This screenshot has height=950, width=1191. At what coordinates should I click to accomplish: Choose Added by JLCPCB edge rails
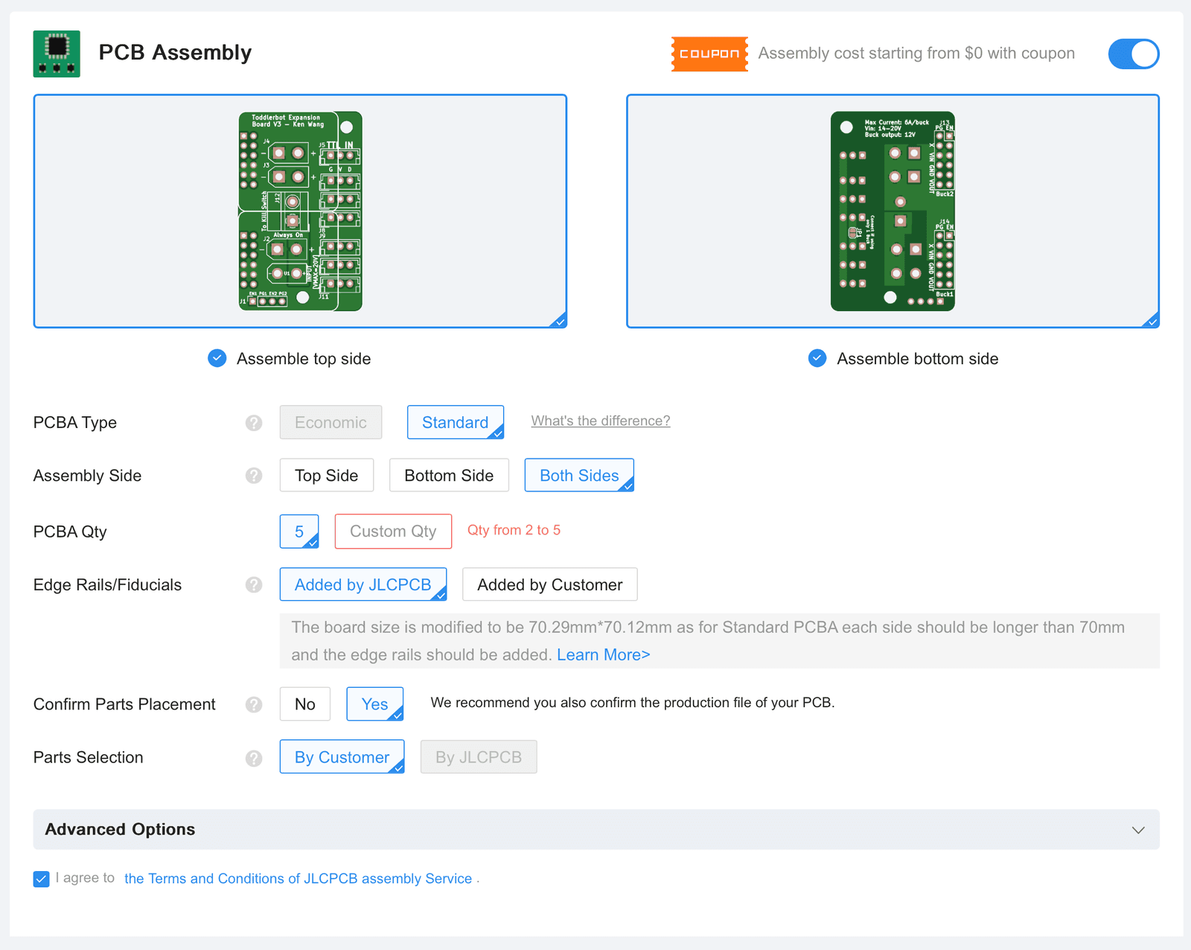(x=363, y=584)
